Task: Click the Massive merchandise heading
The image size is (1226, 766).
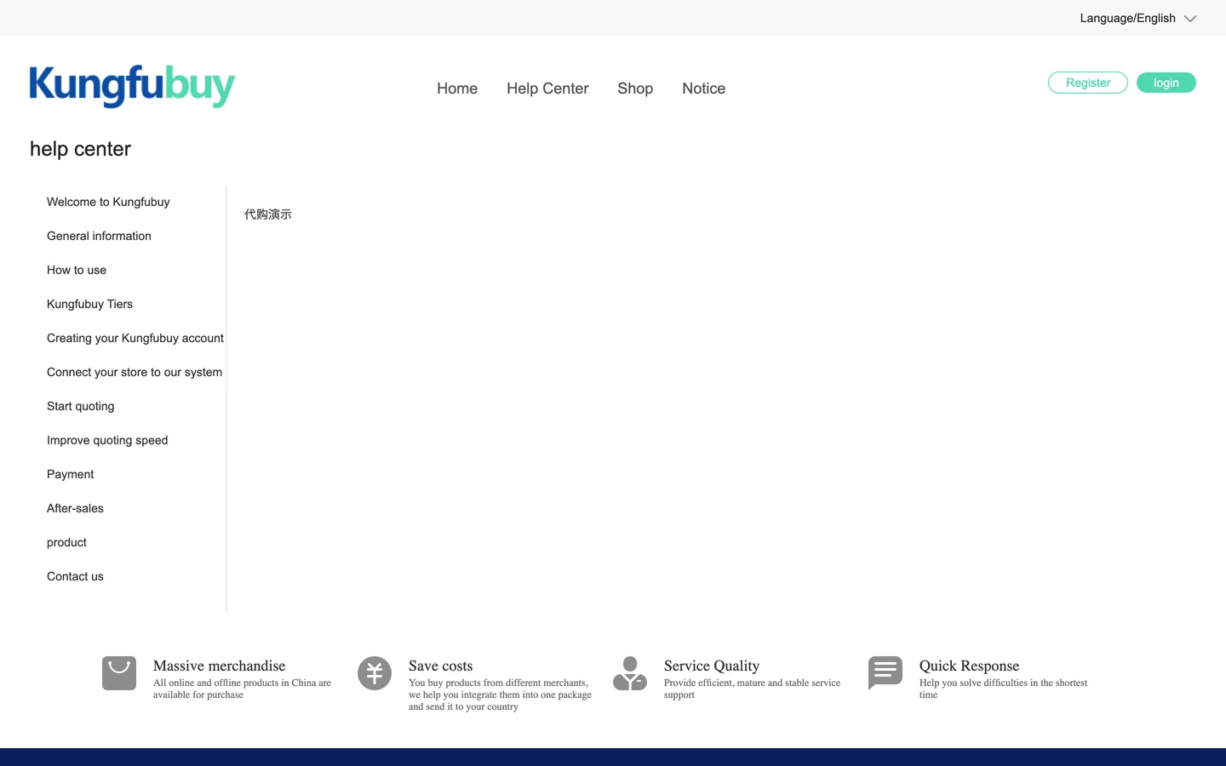Action: pos(220,666)
